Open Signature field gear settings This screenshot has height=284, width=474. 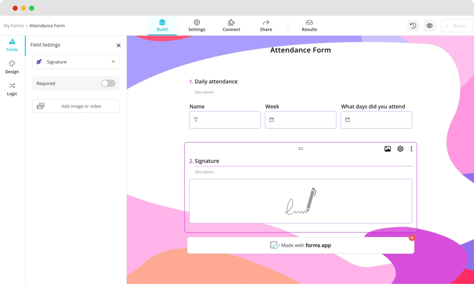pyautogui.click(x=400, y=149)
